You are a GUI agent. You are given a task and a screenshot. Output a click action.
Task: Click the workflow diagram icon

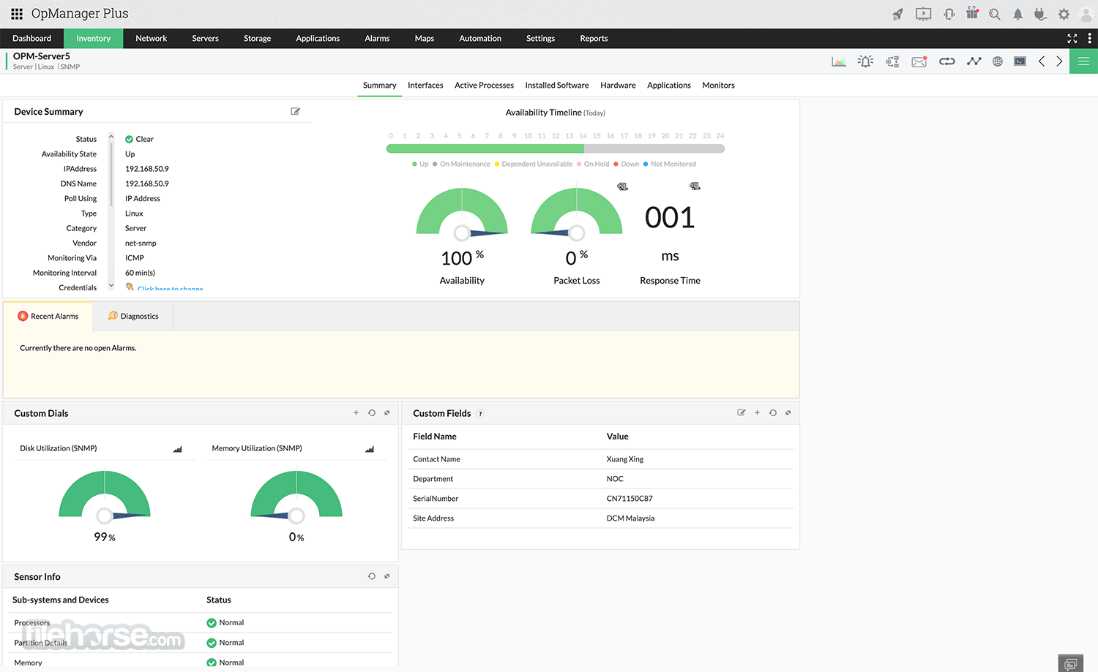pyautogui.click(x=892, y=61)
